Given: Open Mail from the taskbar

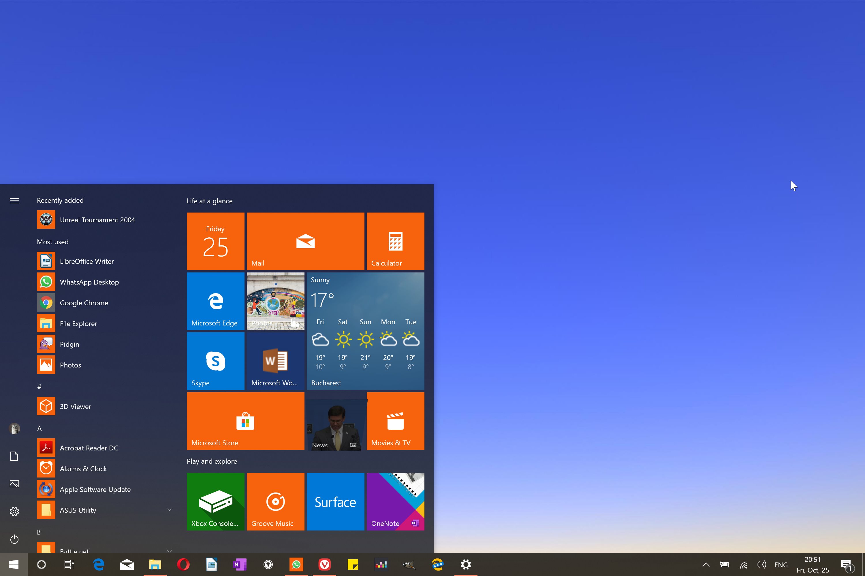Looking at the screenshot, I should pyautogui.click(x=127, y=564).
